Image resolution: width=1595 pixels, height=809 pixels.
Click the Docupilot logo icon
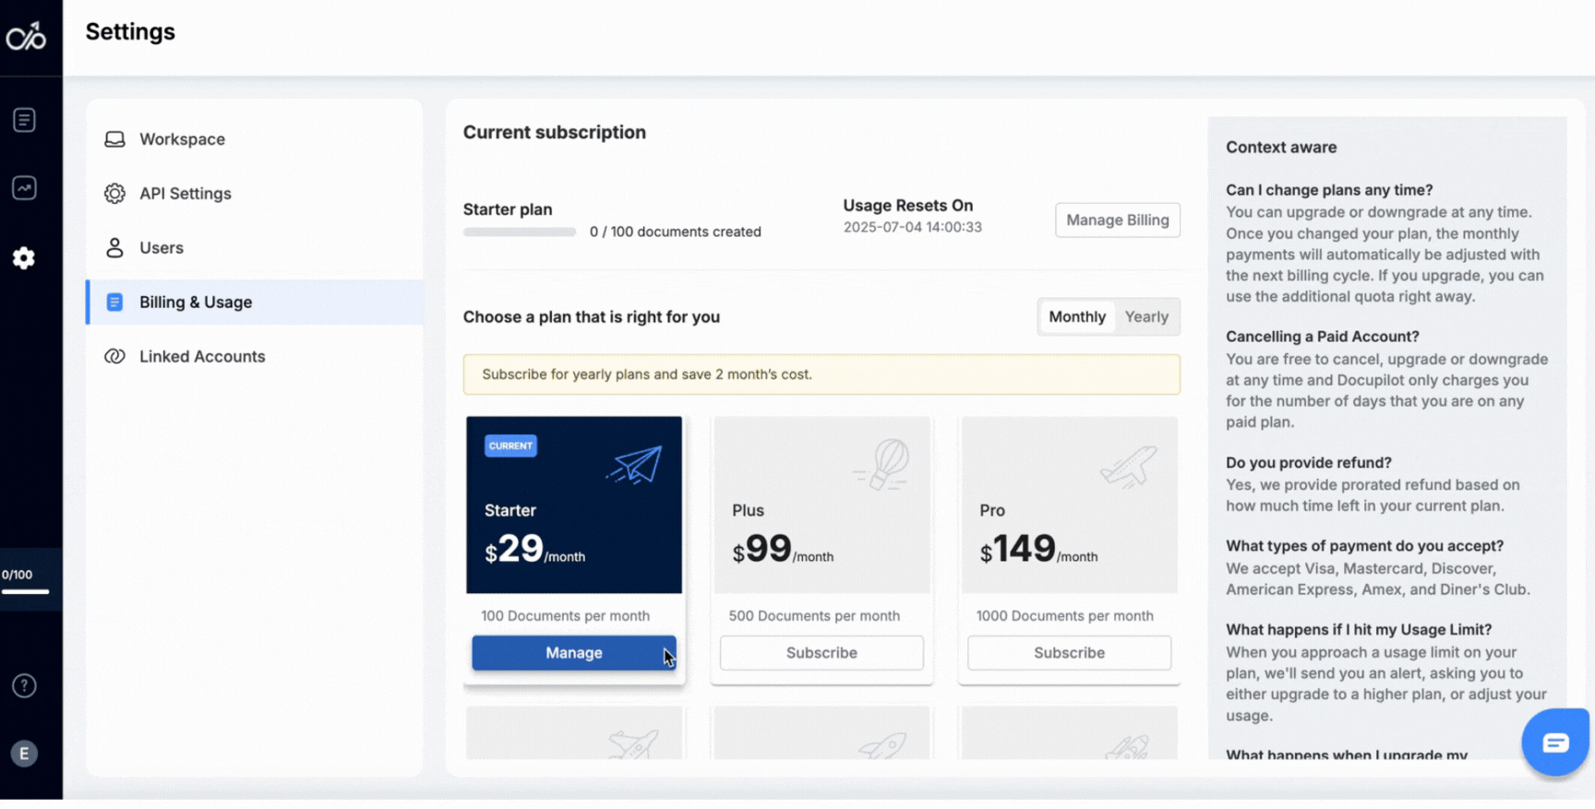coord(26,37)
